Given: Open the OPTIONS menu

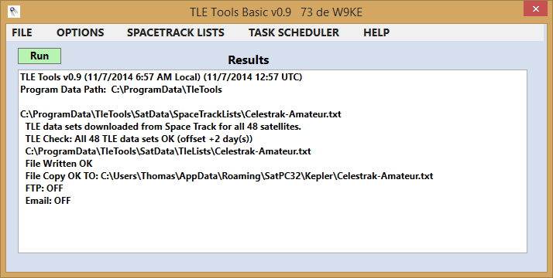Looking at the screenshot, I should tap(81, 32).
